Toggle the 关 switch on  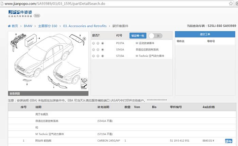[x=155, y=35]
